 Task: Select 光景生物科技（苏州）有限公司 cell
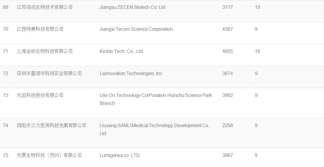[49, 155]
